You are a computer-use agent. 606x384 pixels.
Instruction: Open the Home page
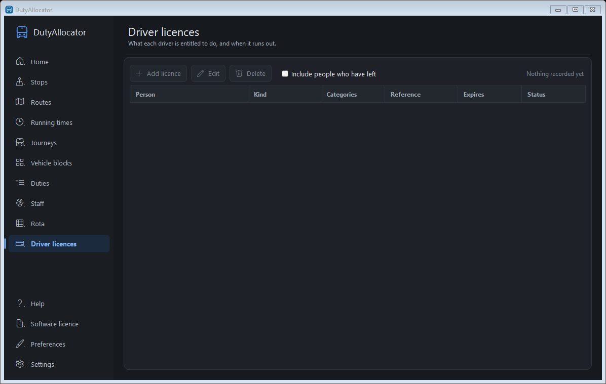pyautogui.click(x=59, y=62)
